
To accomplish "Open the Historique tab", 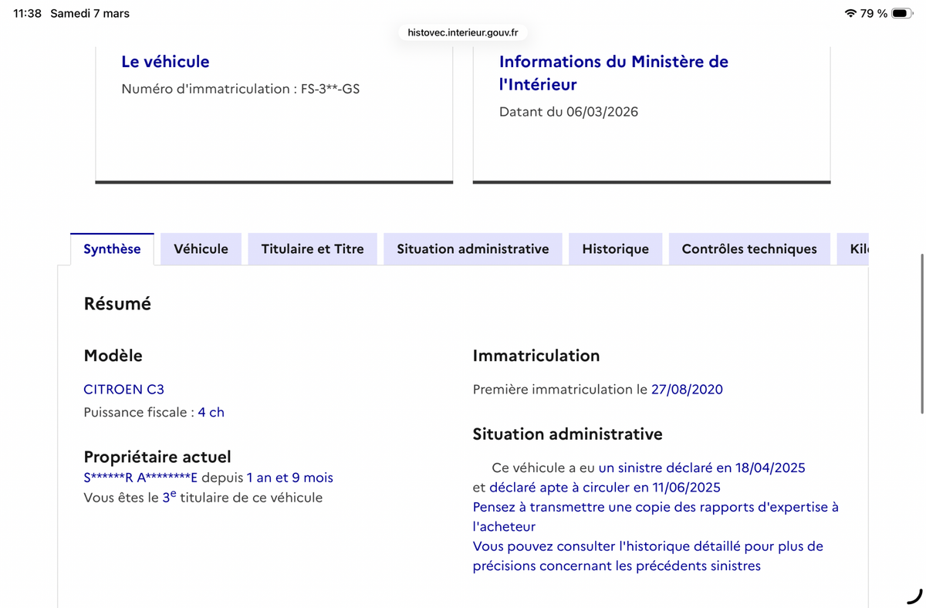I will [x=615, y=248].
